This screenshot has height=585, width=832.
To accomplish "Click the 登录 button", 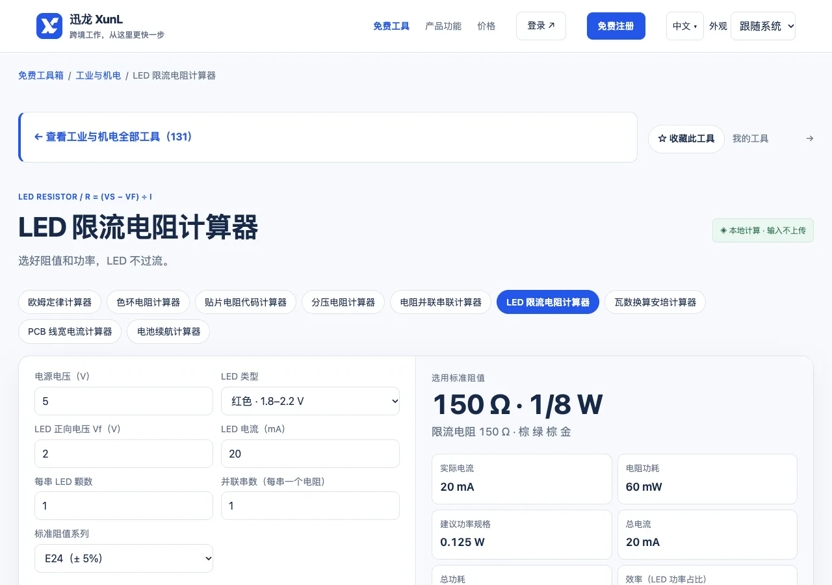I will point(541,26).
